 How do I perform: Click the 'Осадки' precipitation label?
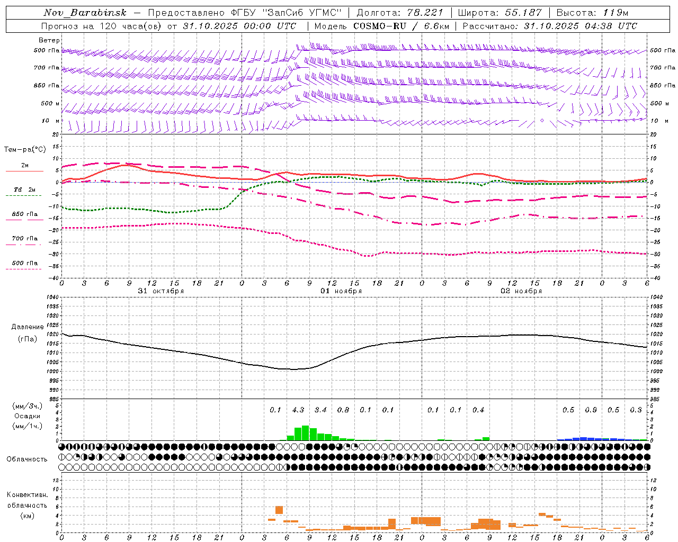(x=28, y=416)
